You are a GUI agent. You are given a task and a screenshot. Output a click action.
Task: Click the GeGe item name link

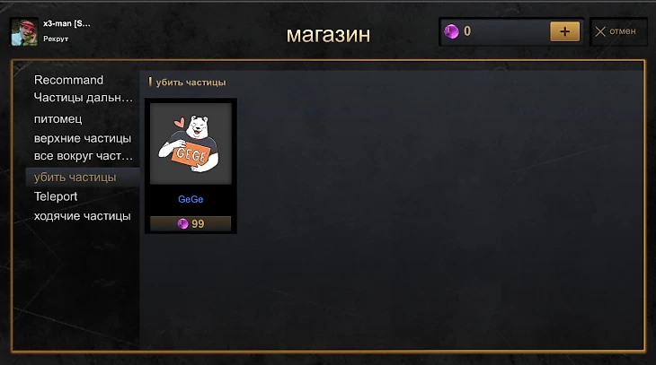(x=191, y=199)
